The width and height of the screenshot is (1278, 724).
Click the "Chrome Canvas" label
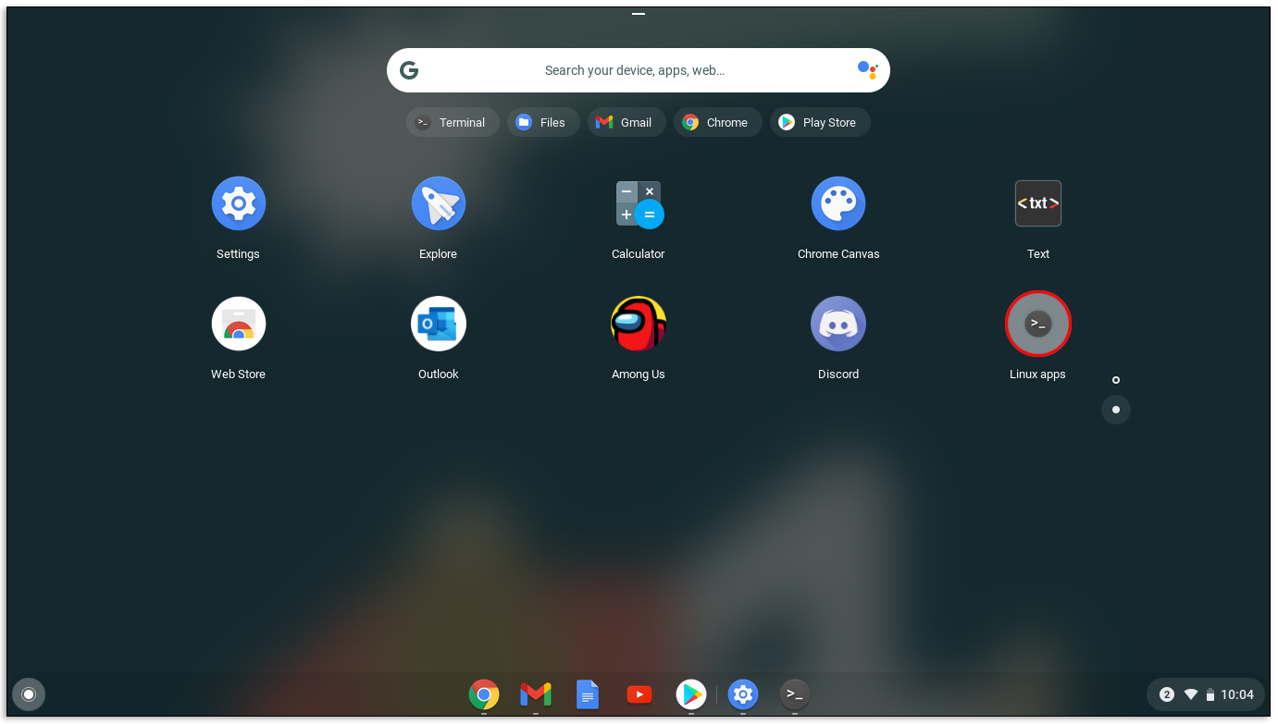coord(838,254)
